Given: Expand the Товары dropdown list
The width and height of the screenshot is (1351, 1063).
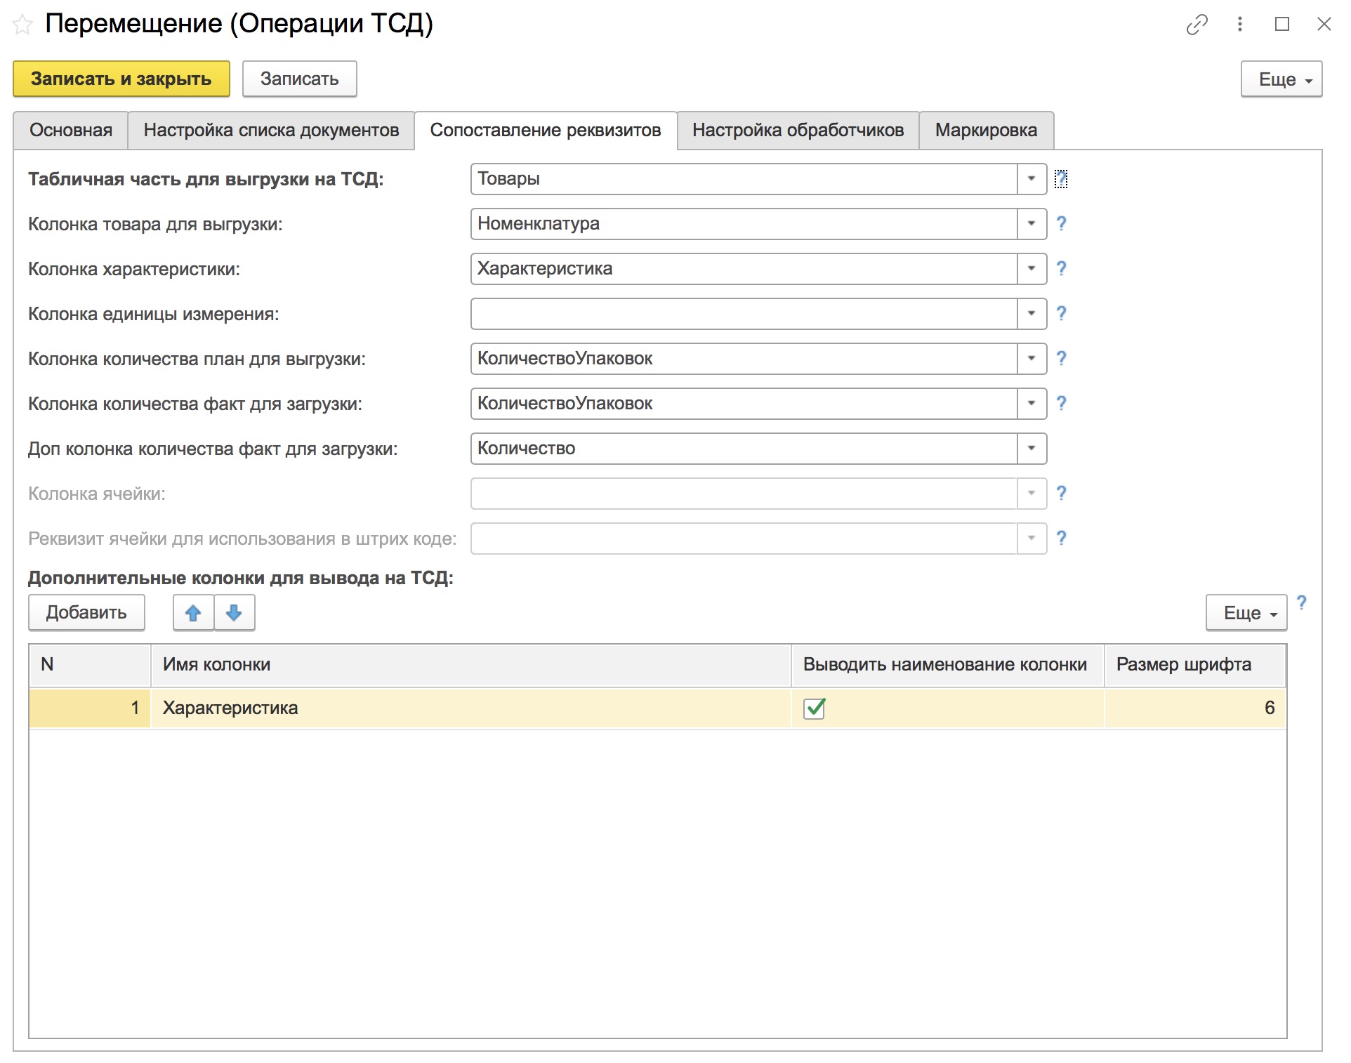Looking at the screenshot, I should 1032,179.
